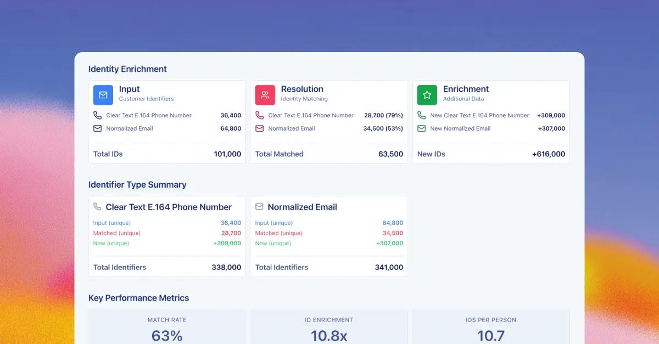The height and width of the screenshot is (344, 659).
Task: Click the "MATCH RATE" metric label
Action: point(167,320)
